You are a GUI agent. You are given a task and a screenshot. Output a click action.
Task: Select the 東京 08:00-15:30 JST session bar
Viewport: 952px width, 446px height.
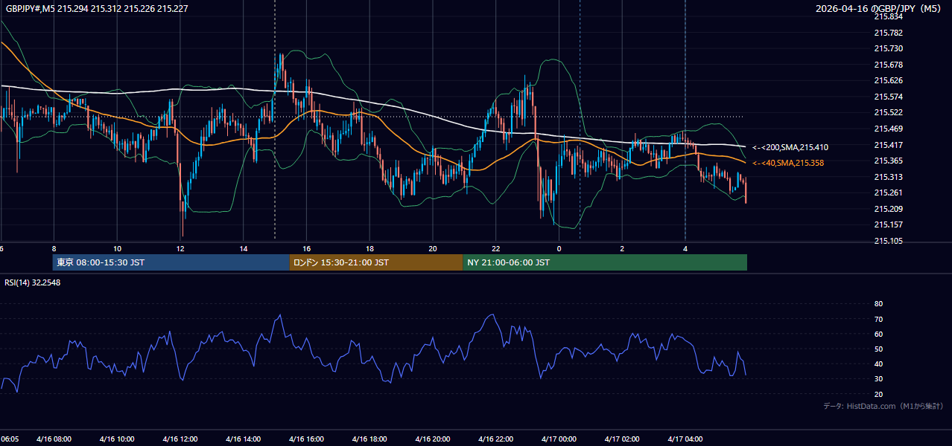click(171, 262)
